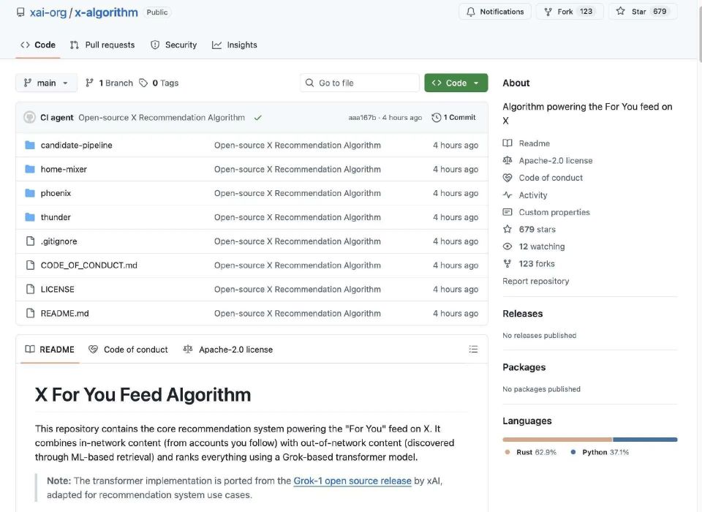Screen dimensions: 702x512
Task: Select the Apache-2.0 license README tab
Action: (227, 350)
